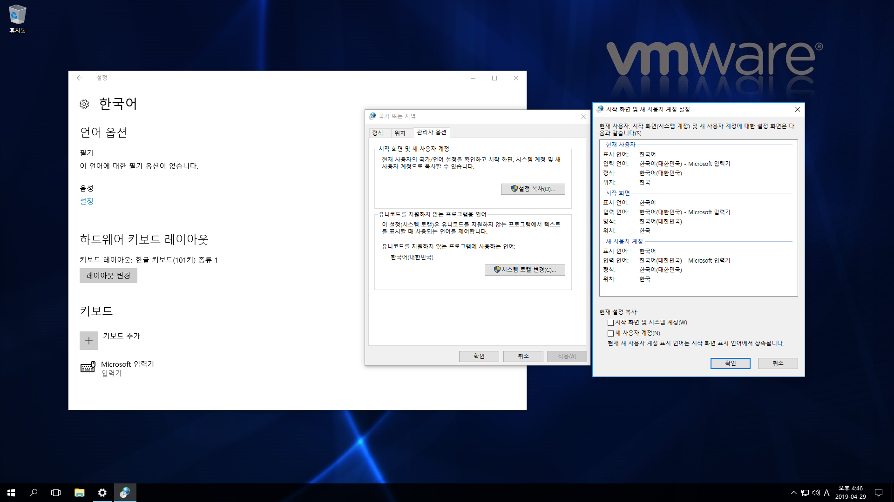The width and height of the screenshot is (894, 502).
Task: Click the back arrow in Settings window
Action: point(80,78)
